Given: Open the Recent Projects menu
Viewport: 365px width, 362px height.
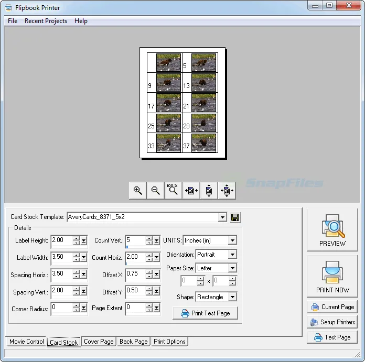Looking at the screenshot, I should 46,21.
